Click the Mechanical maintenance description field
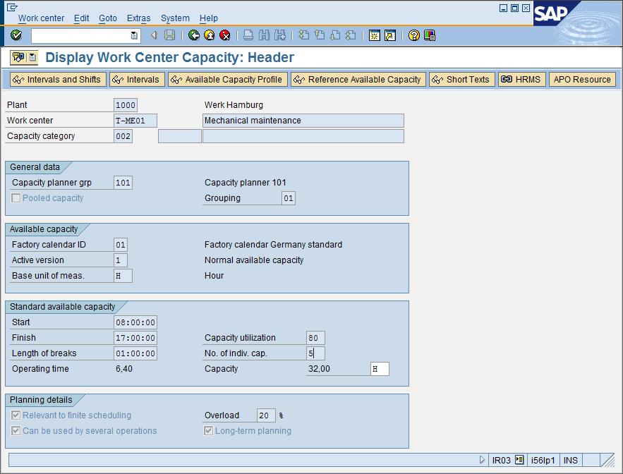The image size is (623, 474). coord(303,121)
